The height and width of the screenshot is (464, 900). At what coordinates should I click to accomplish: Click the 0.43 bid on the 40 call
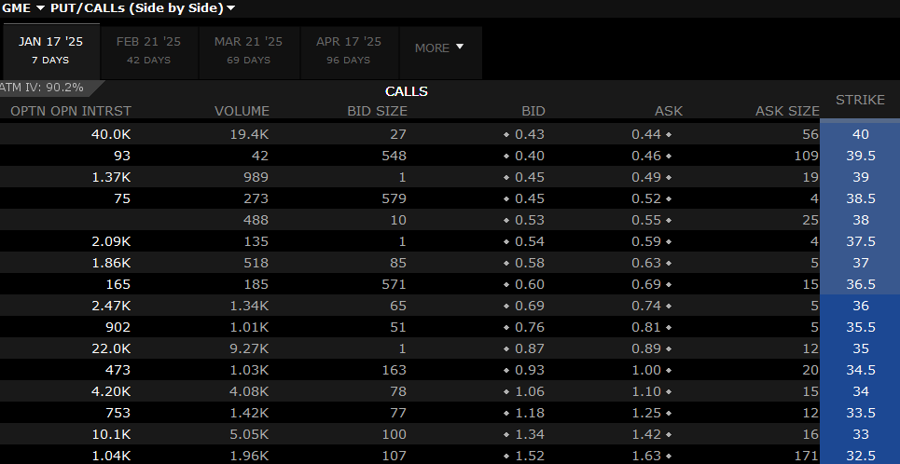click(529, 134)
